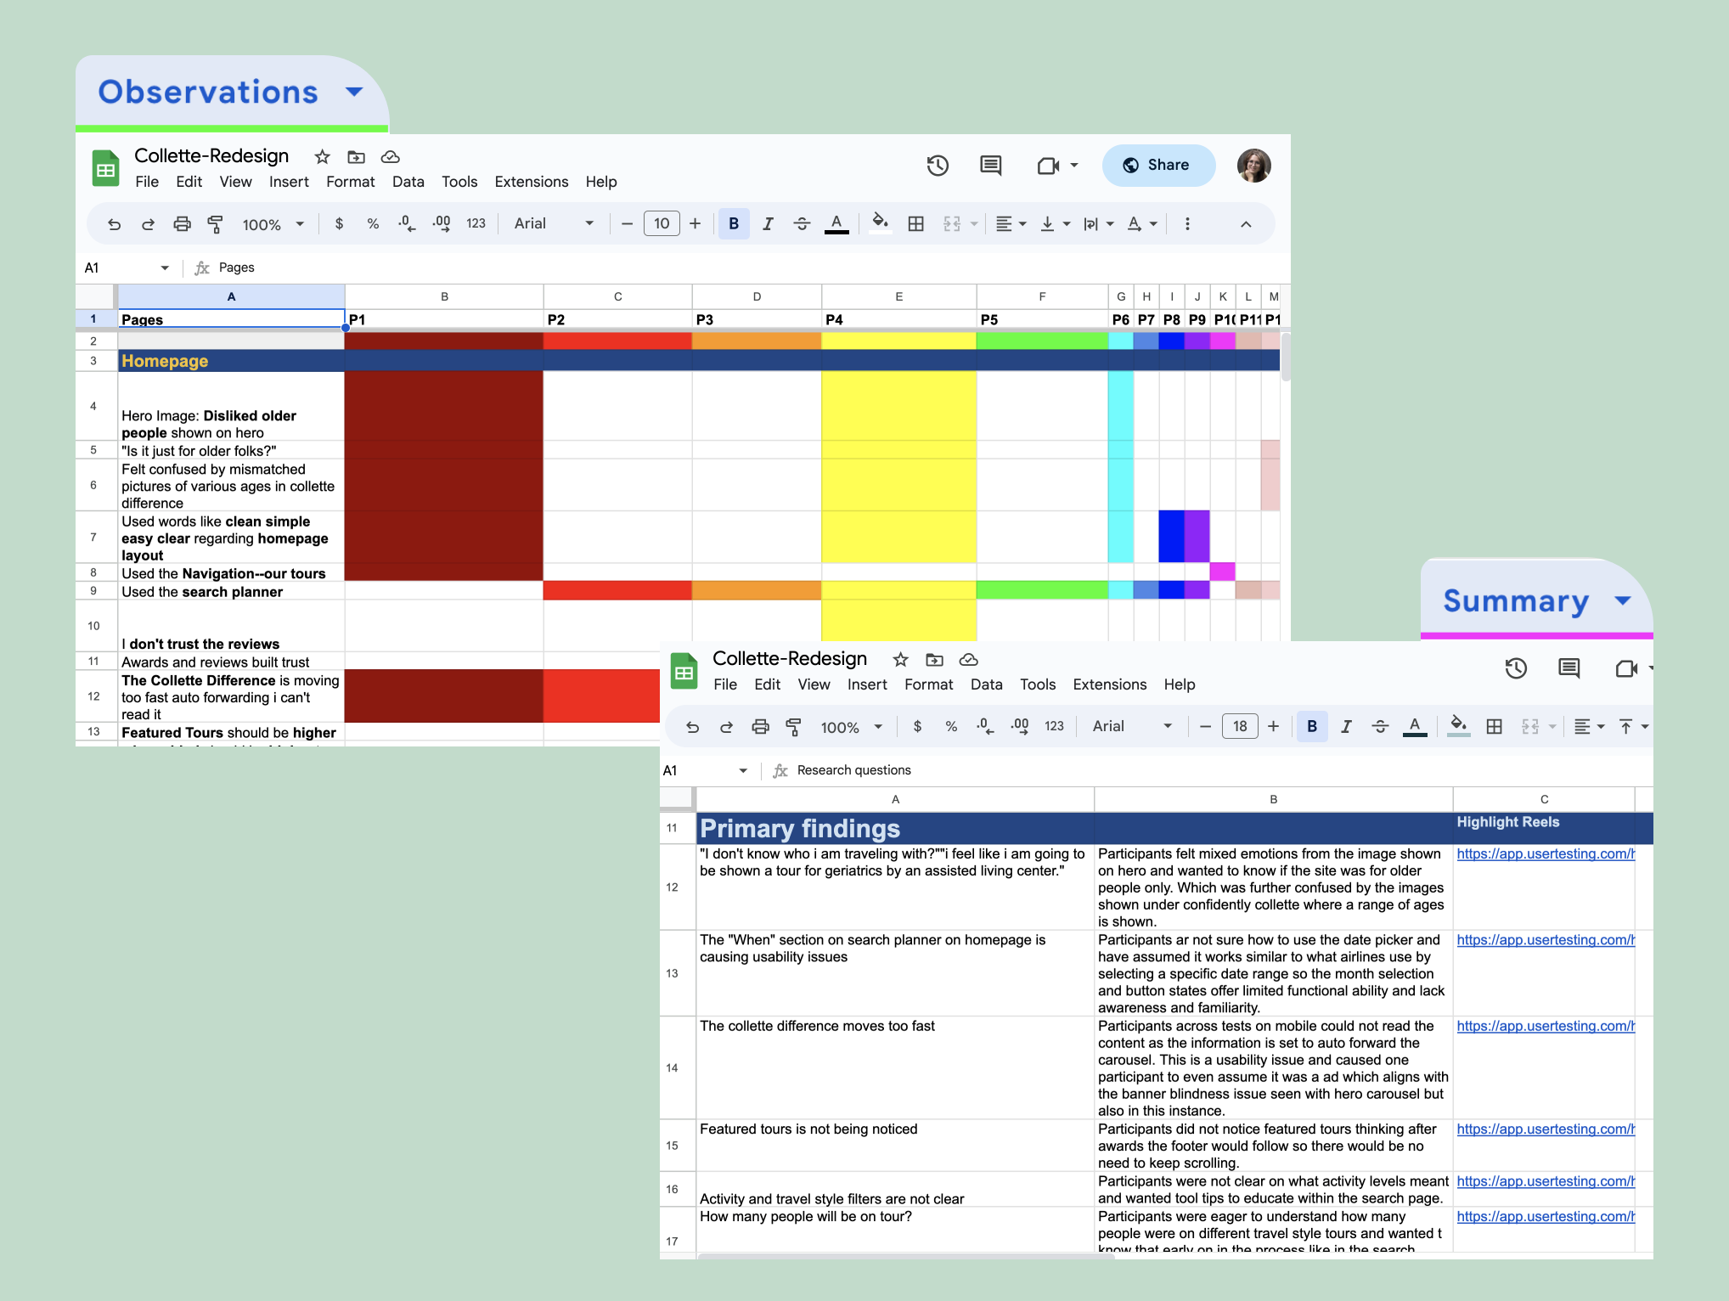Open usertesting link in row 15

pyautogui.click(x=1546, y=1129)
